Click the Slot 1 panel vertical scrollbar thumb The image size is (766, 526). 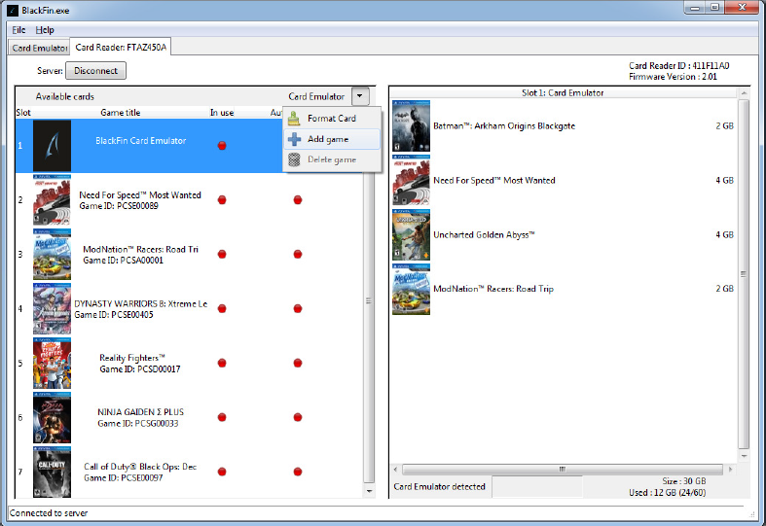744,274
